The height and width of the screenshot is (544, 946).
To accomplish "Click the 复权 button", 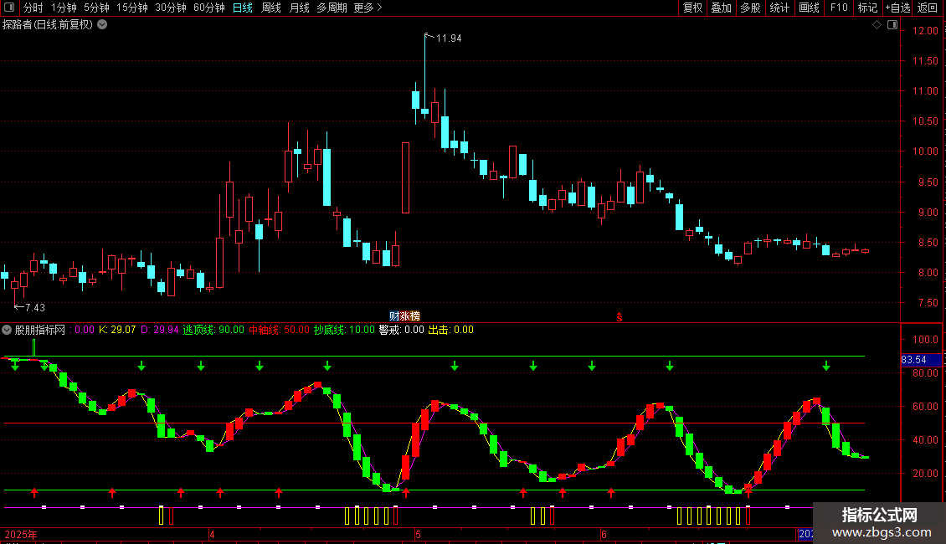I will (x=692, y=8).
